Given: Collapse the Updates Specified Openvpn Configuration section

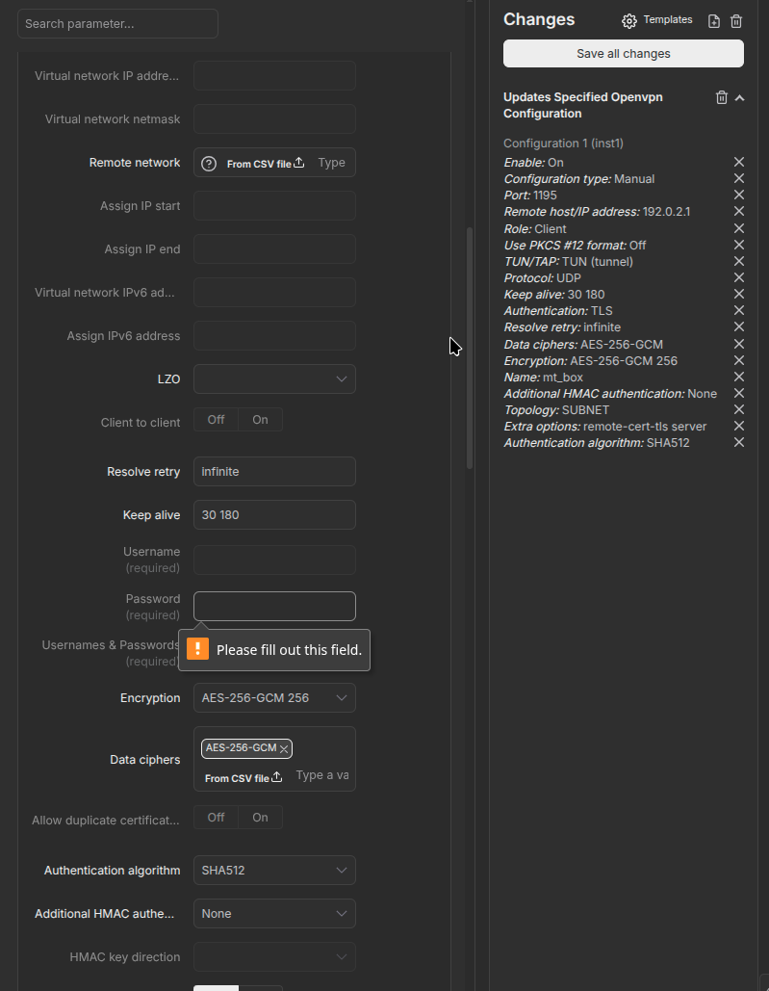Looking at the screenshot, I should [740, 97].
